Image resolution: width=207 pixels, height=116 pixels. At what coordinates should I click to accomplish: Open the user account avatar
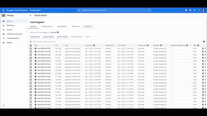click(203, 10)
